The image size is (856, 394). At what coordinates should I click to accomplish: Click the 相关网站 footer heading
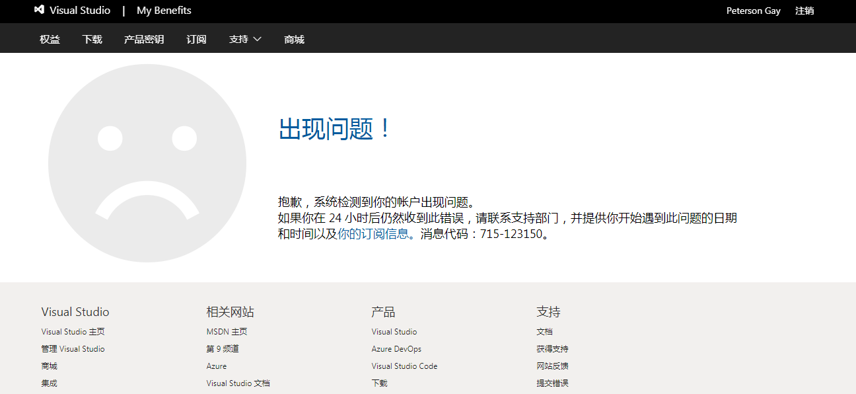(230, 312)
